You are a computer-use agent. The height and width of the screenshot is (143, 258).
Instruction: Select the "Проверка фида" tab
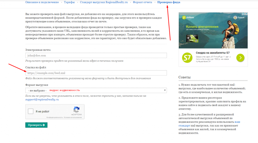tap(169, 2)
